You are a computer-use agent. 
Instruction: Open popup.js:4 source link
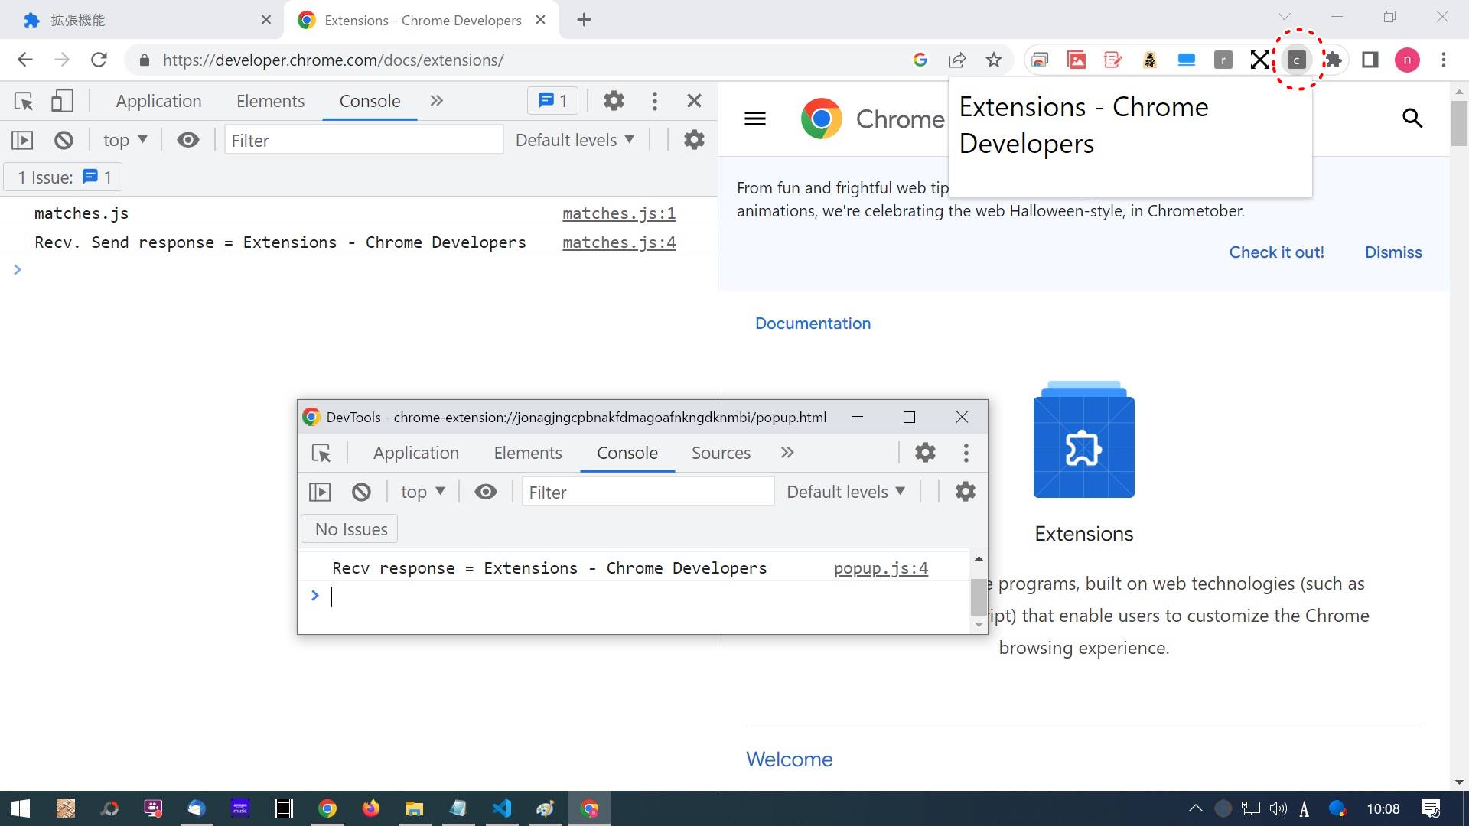(881, 568)
